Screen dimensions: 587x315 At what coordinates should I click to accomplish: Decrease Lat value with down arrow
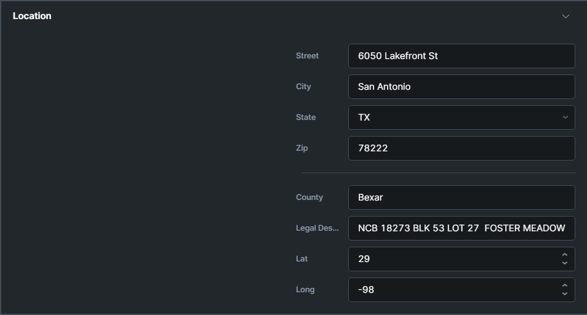(x=564, y=263)
